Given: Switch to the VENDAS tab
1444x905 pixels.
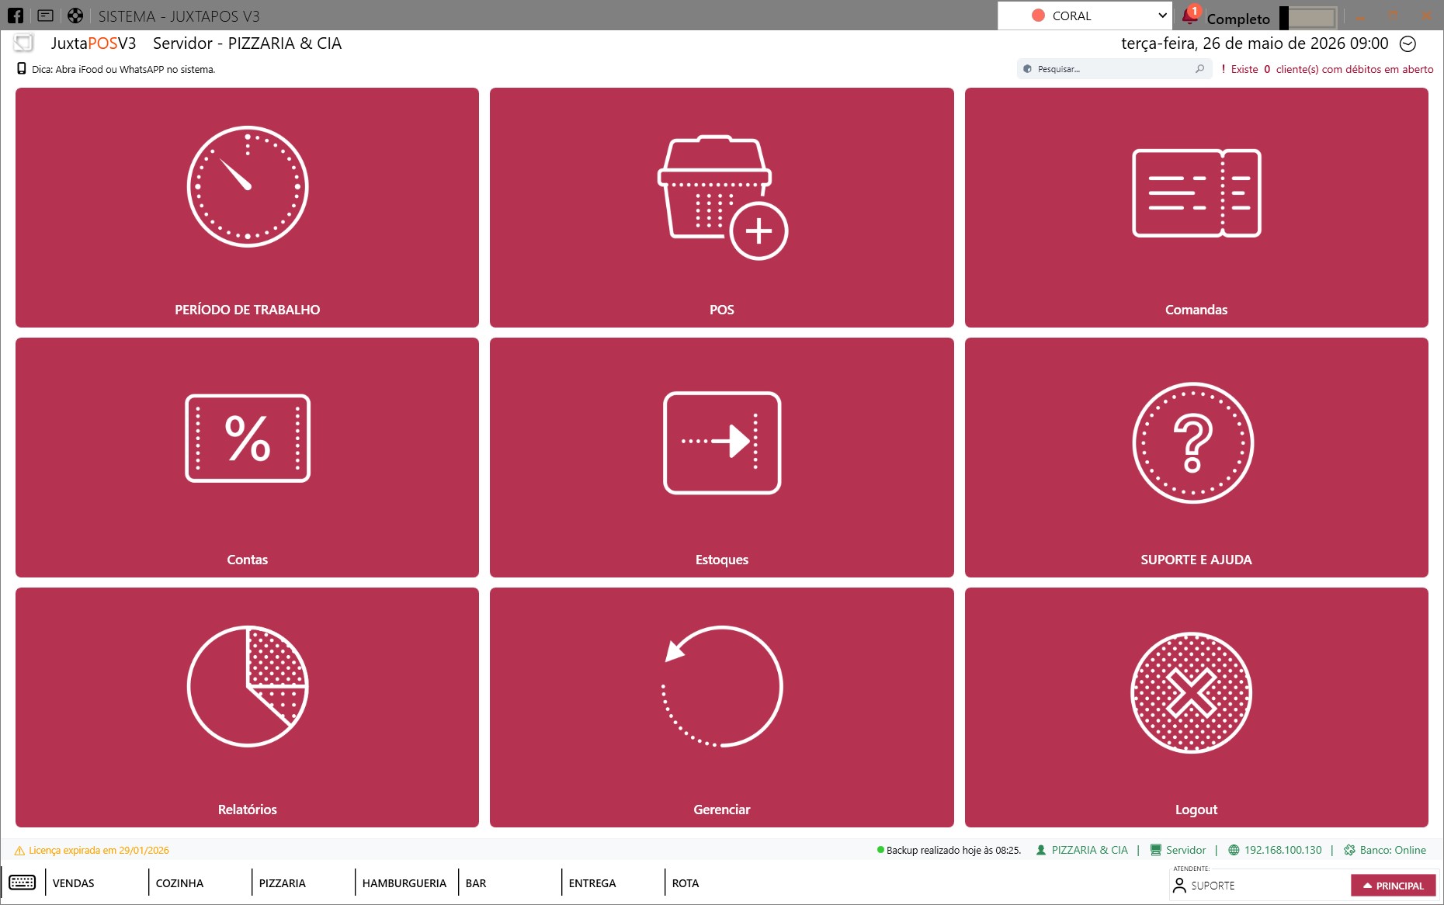Looking at the screenshot, I should click(96, 883).
